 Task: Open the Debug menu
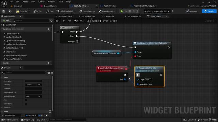(41, 2)
